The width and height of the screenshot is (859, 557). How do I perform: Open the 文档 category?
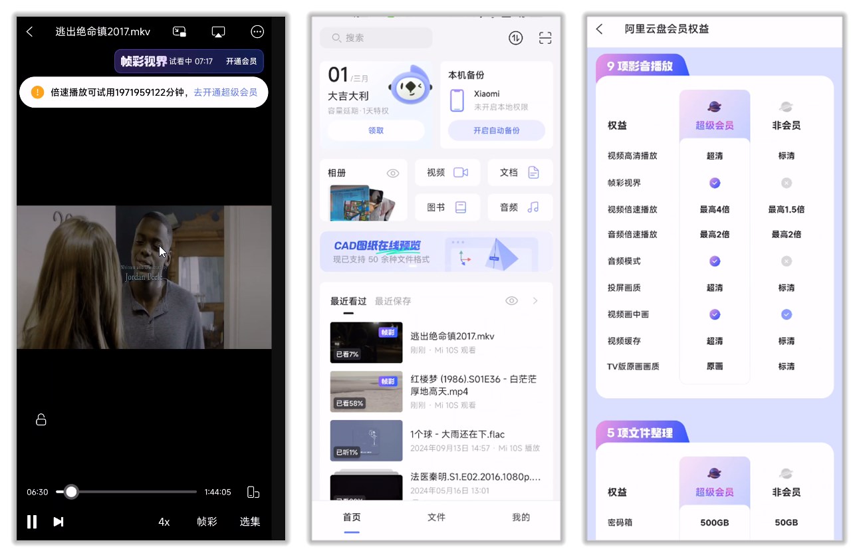[520, 172]
